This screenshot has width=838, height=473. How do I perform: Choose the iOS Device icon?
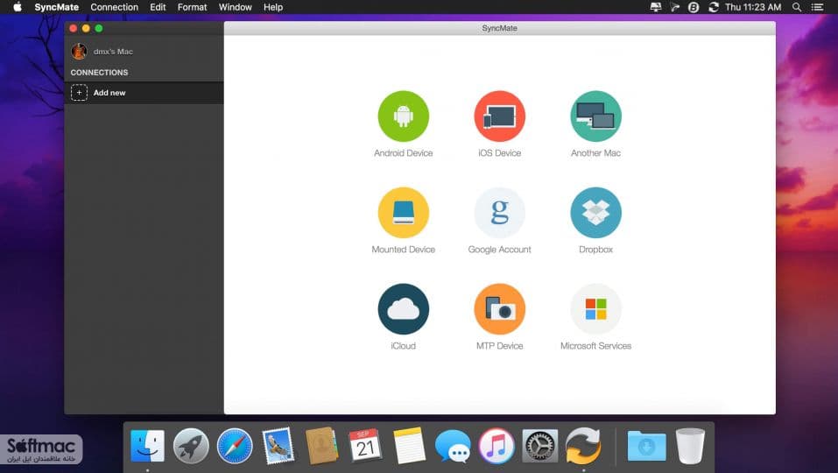point(499,116)
